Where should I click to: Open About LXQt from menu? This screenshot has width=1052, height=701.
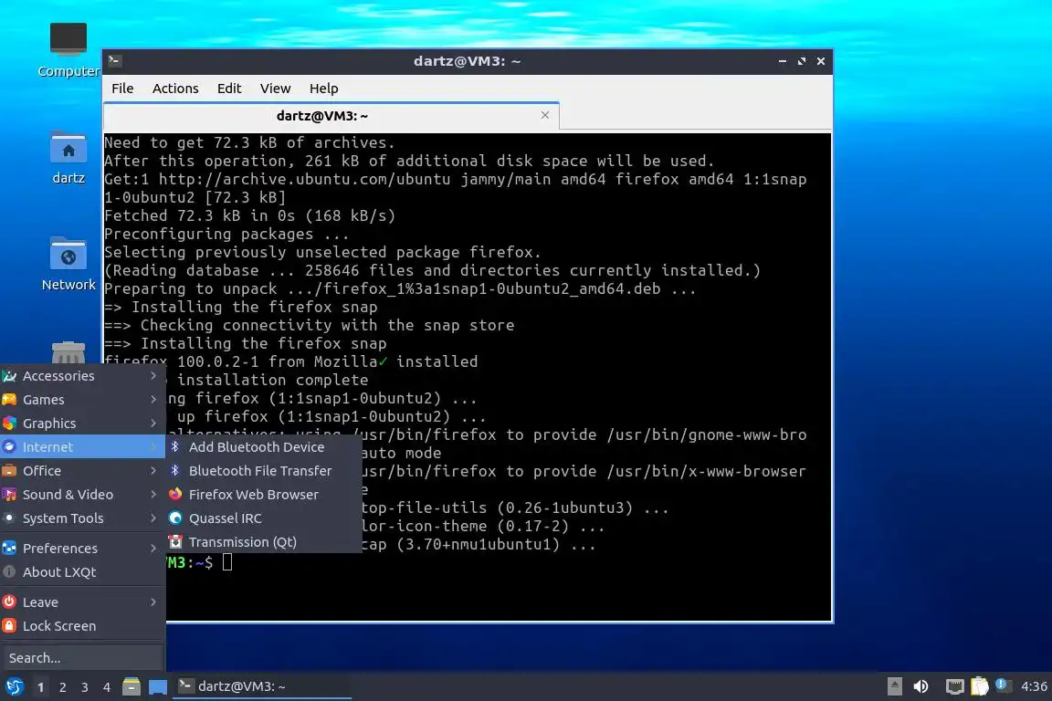click(82, 572)
